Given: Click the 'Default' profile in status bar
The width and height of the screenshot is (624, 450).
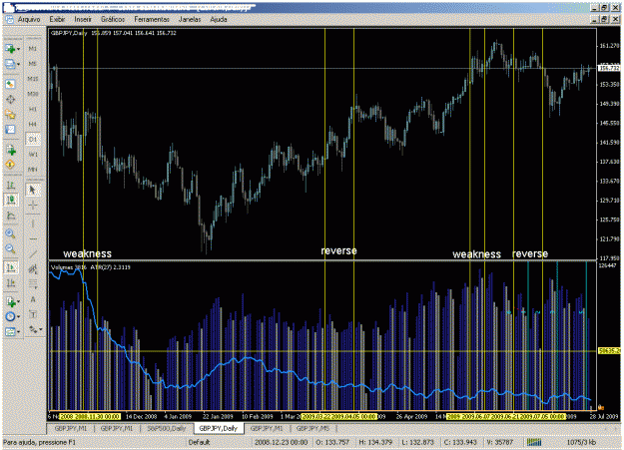Looking at the screenshot, I should pos(199,442).
